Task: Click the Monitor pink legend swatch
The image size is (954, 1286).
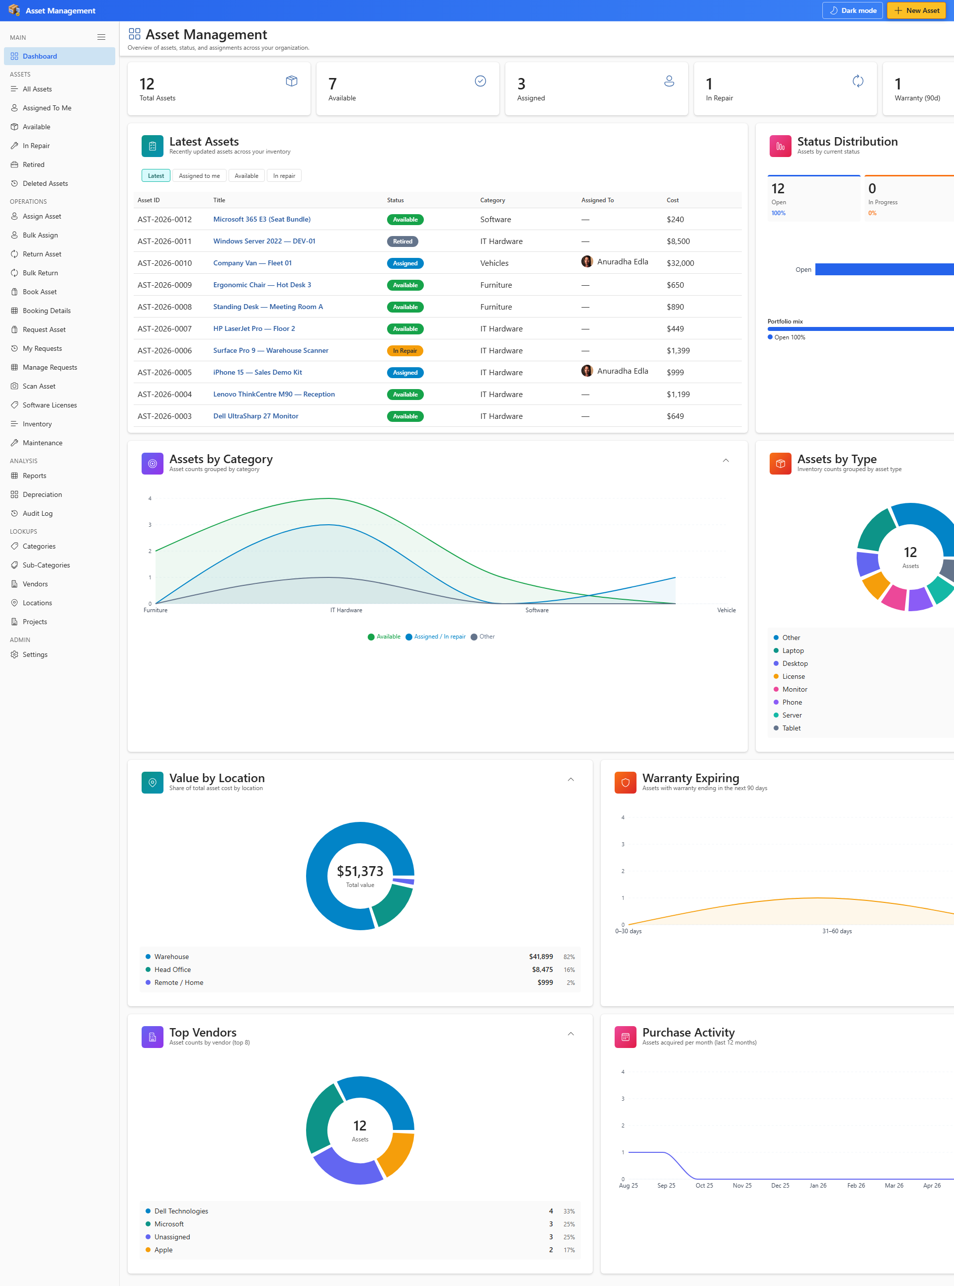Action: (776, 689)
